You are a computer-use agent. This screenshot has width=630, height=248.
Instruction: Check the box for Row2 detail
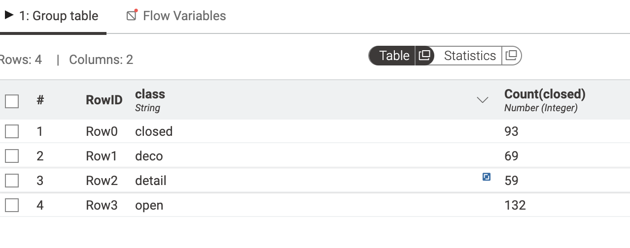12,181
